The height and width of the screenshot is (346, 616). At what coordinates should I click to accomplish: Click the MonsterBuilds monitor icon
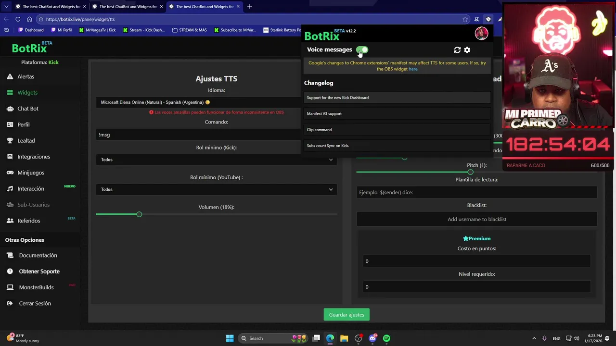pyautogui.click(x=10, y=287)
